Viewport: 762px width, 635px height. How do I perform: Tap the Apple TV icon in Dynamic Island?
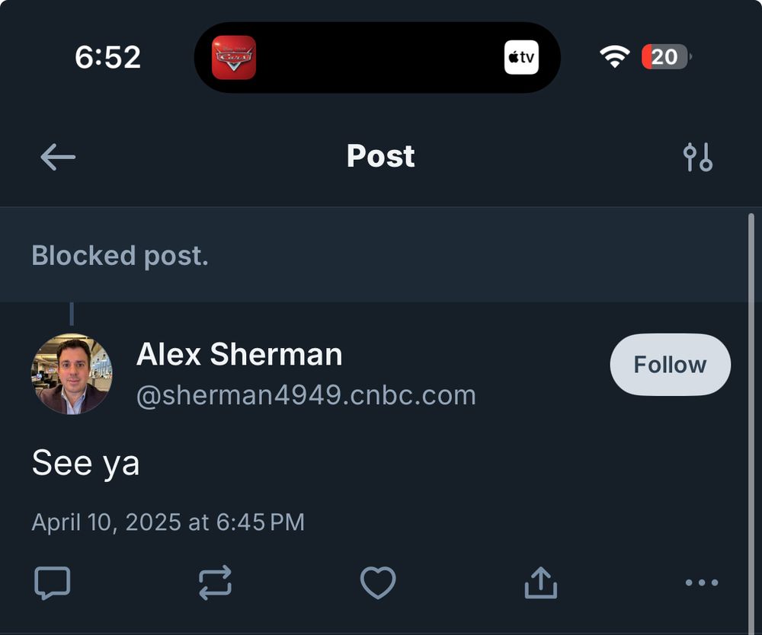tap(521, 58)
